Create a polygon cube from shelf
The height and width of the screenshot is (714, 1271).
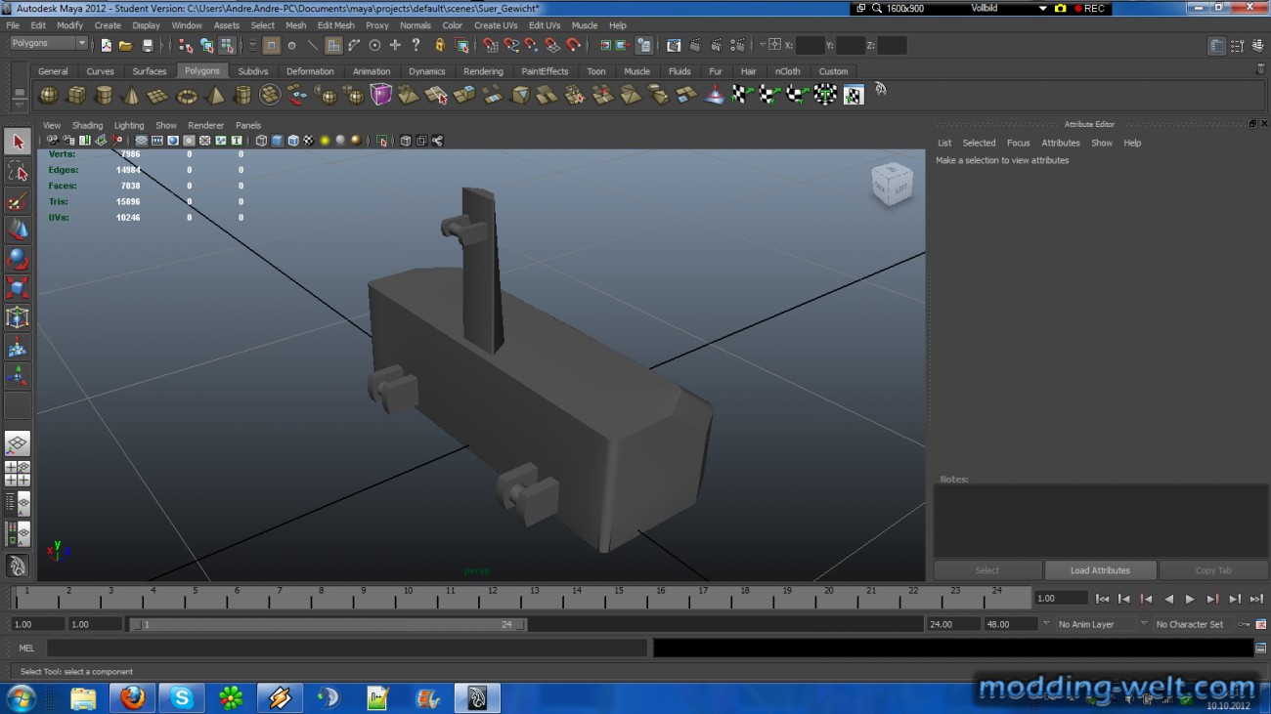pos(76,95)
